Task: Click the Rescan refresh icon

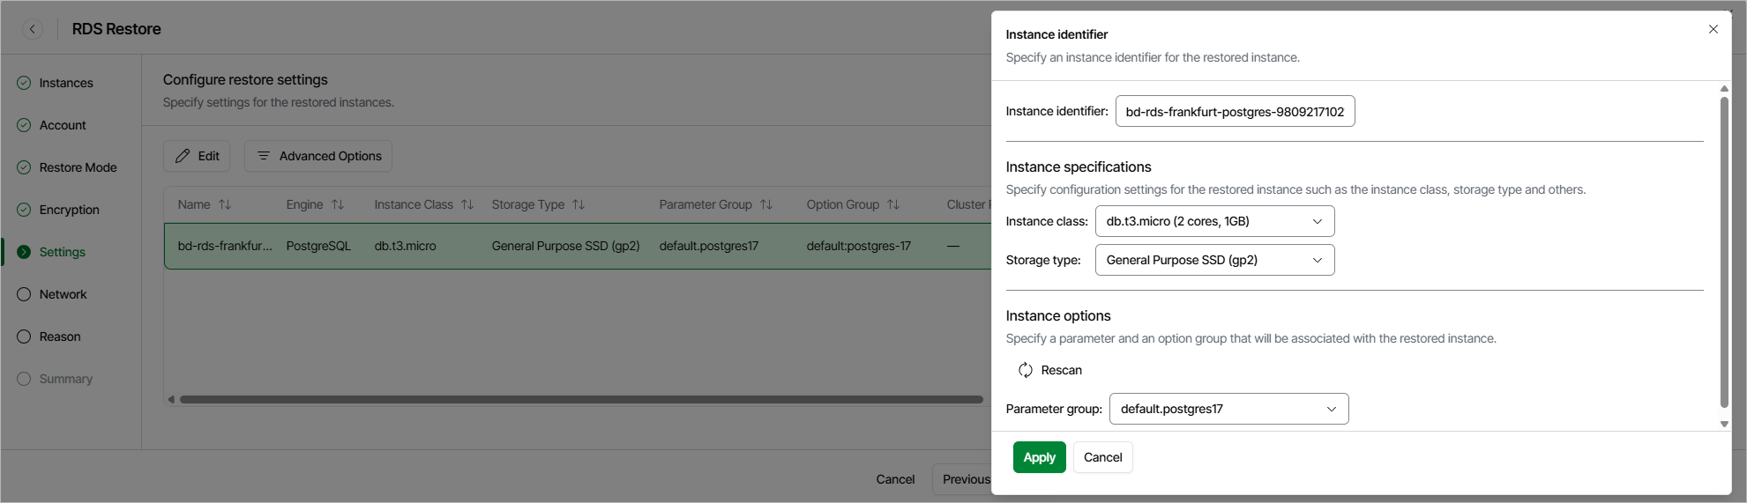Action: point(1026,370)
